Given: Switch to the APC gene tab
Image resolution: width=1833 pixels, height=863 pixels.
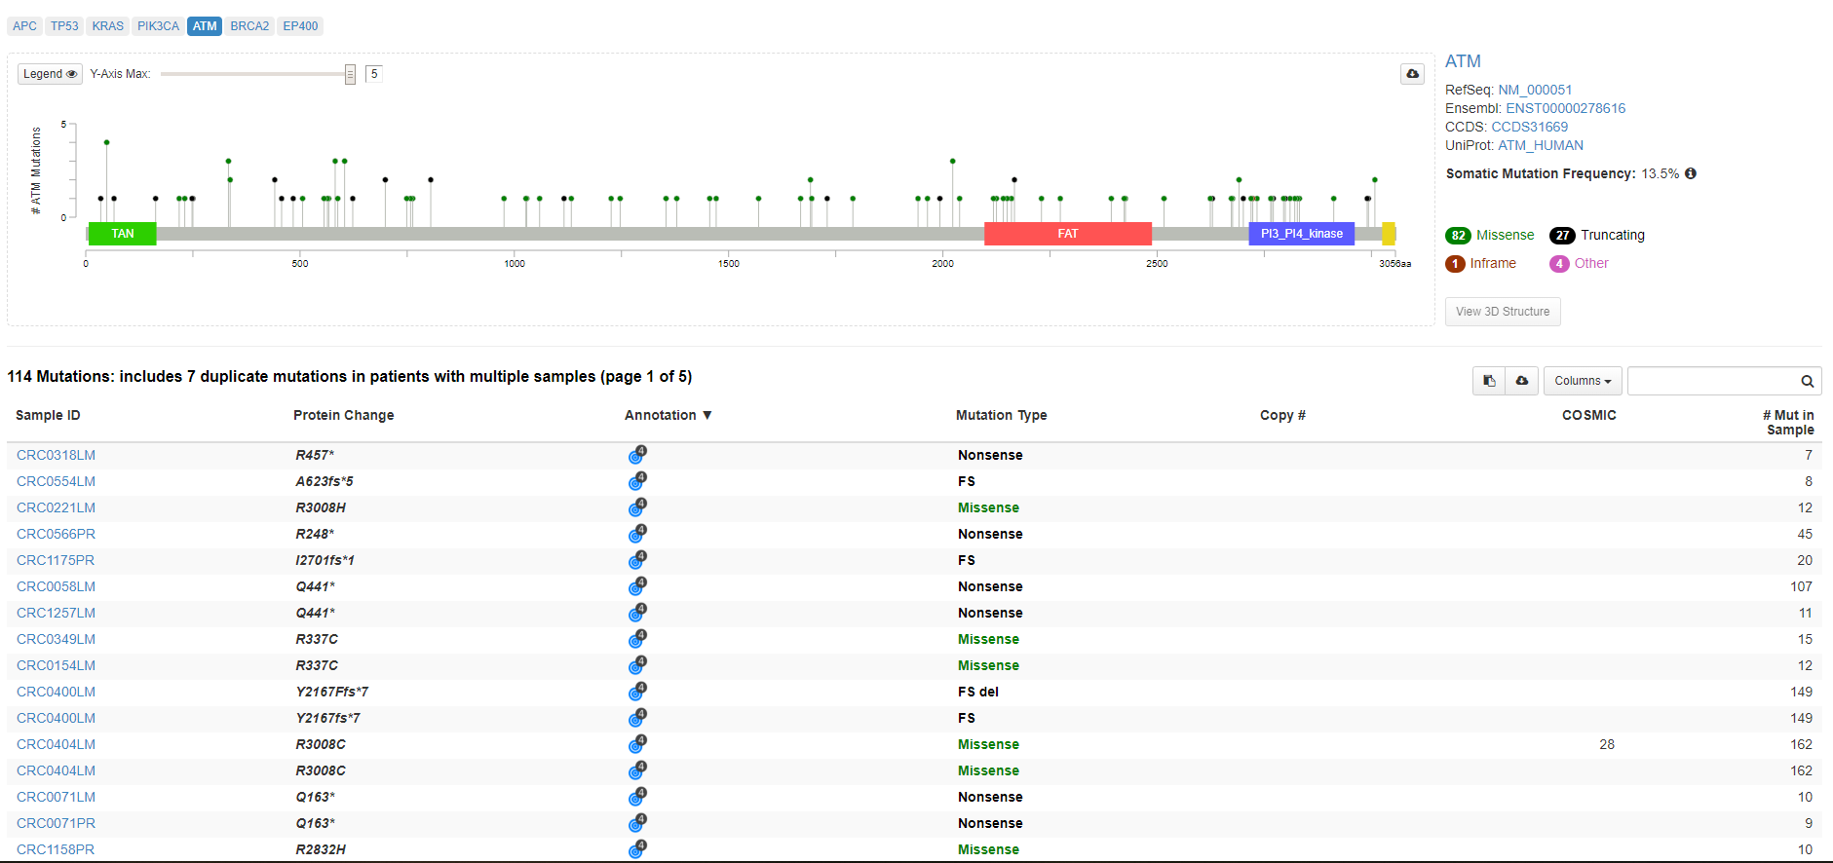Looking at the screenshot, I should click(x=24, y=26).
